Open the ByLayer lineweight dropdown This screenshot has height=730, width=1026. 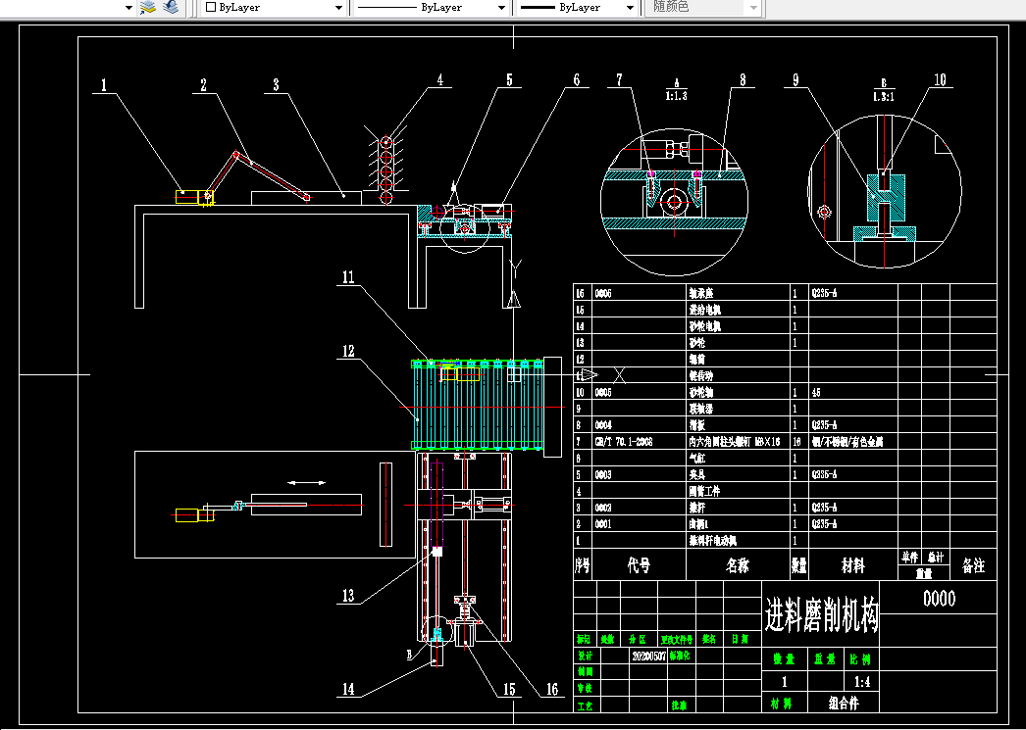click(630, 8)
